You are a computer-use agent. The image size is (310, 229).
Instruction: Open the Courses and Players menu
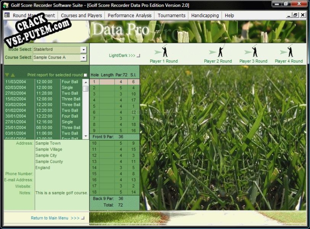tap(82, 15)
